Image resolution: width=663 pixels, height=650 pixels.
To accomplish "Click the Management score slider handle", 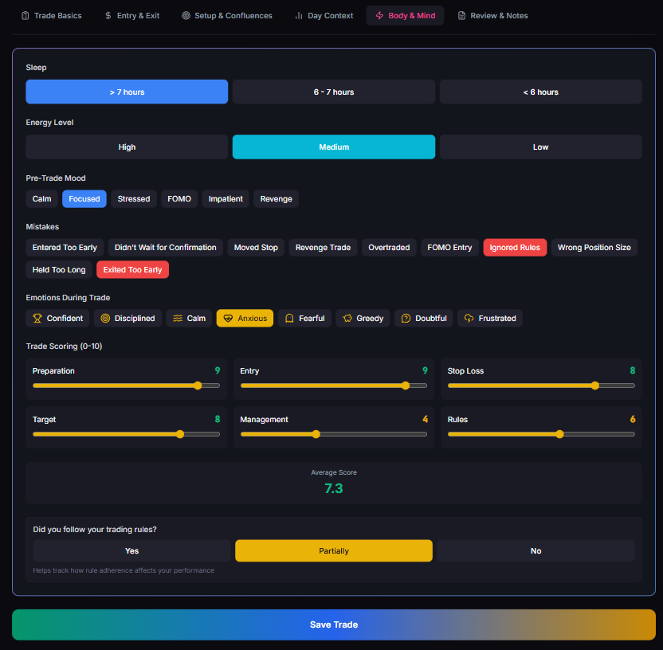I will point(316,434).
